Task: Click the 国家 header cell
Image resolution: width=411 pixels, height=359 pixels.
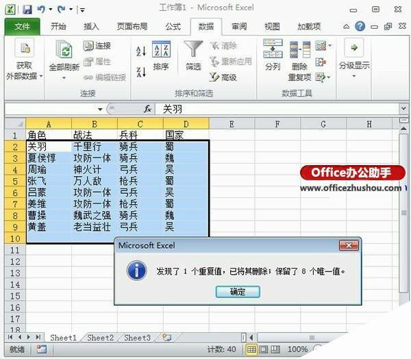Action: (186, 135)
